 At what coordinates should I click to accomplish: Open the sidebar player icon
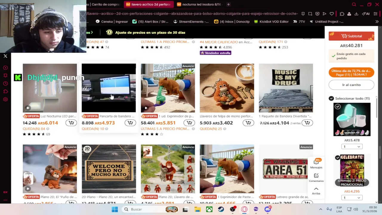click(5, 68)
